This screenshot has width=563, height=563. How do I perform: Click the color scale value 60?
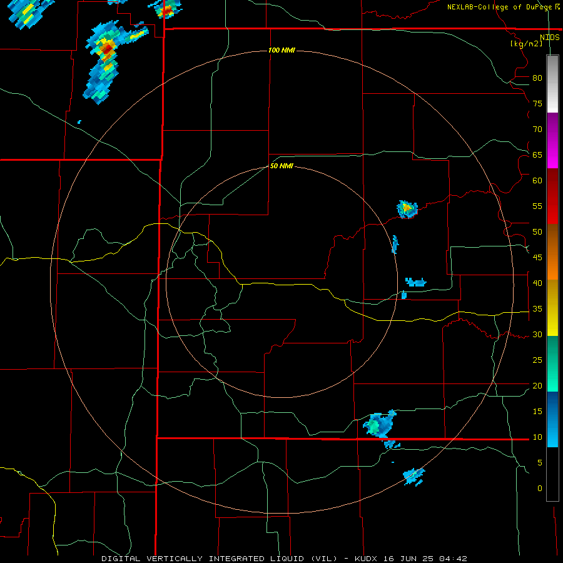(x=537, y=181)
